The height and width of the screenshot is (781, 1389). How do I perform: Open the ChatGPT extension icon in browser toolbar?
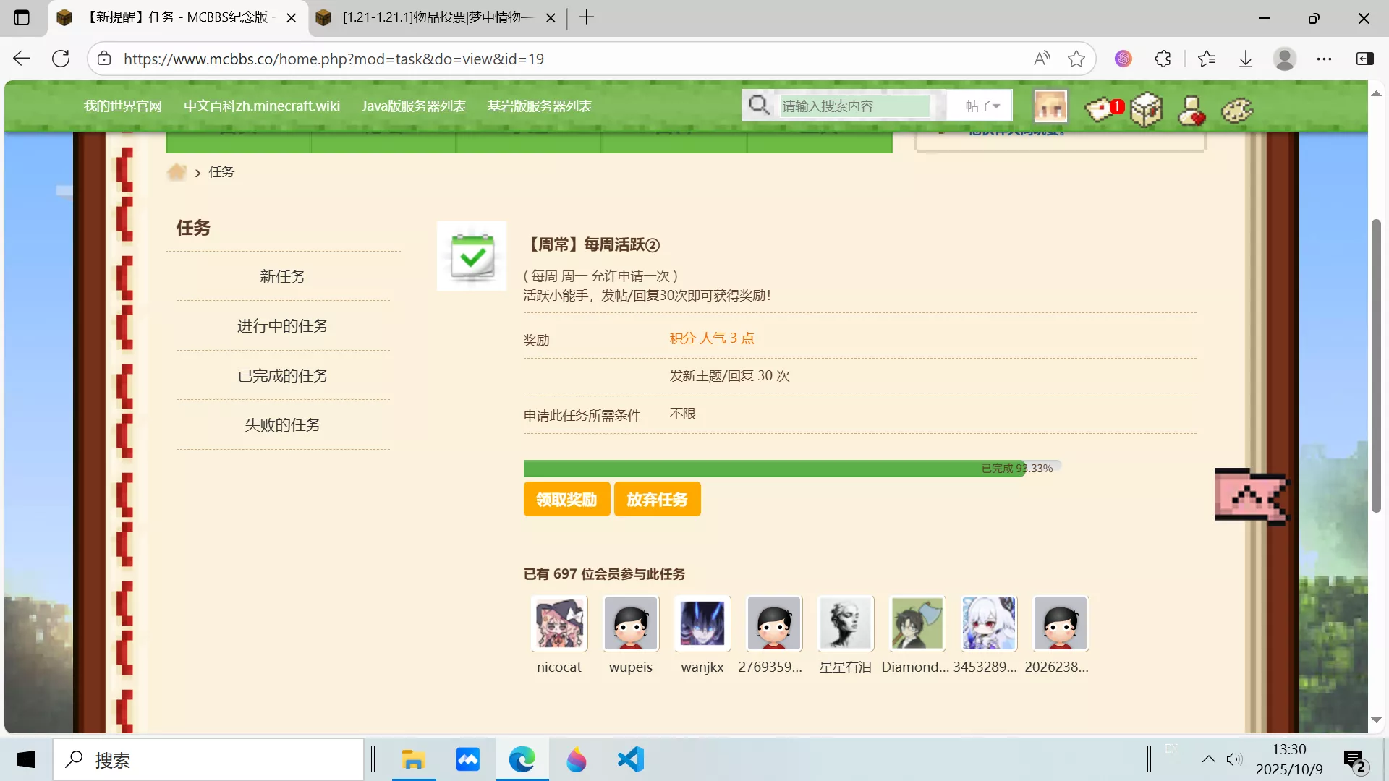click(x=1123, y=59)
